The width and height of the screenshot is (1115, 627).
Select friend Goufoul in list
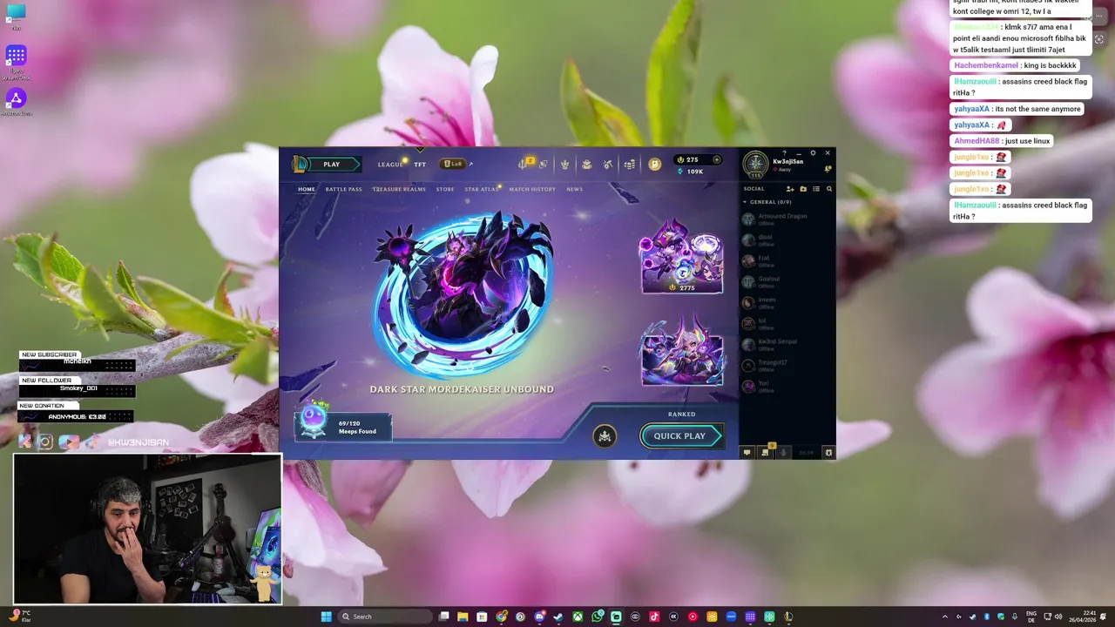pyautogui.click(x=787, y=281)
